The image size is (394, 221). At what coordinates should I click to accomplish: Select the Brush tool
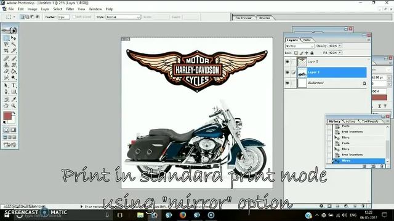(x=14, y=59)
